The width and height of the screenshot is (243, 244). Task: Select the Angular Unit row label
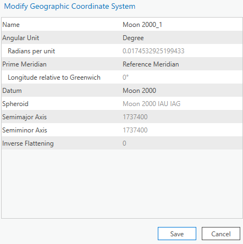pos(21,38)
